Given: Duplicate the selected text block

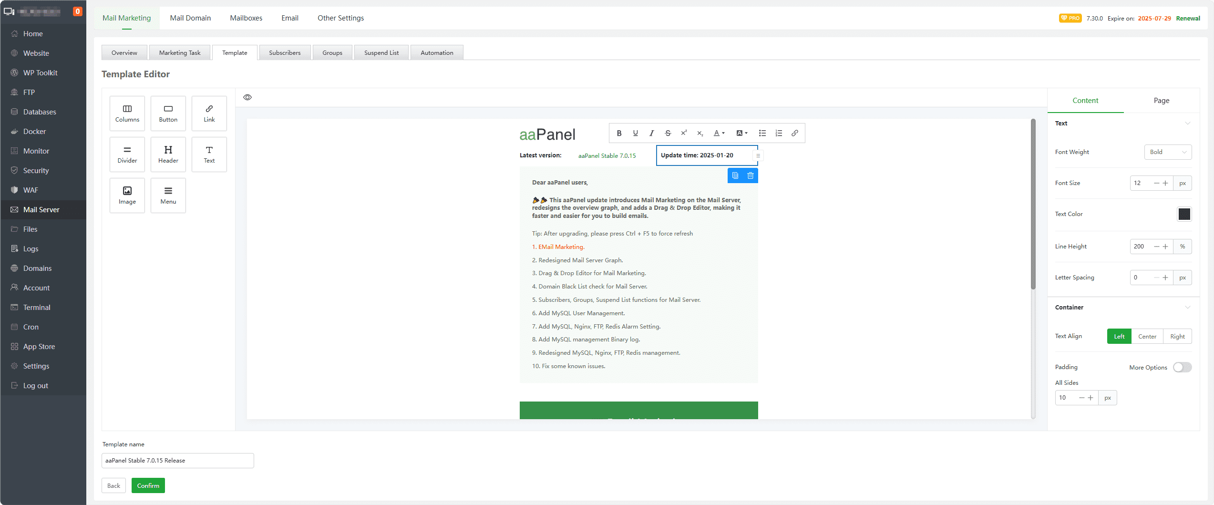Looking at the screenshot, I should pyautogui.click(x=735, y=175).
